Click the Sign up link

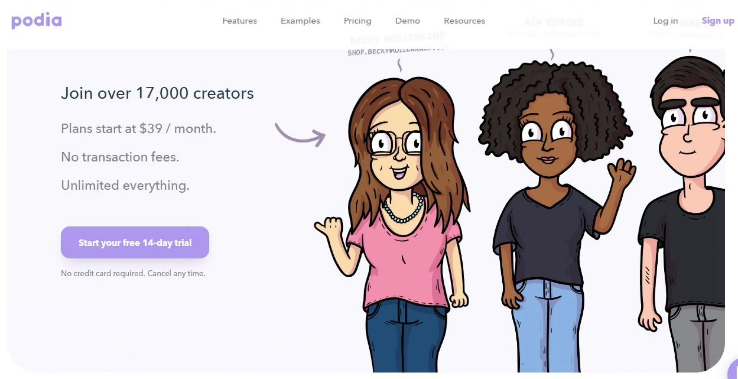(718, 21)
